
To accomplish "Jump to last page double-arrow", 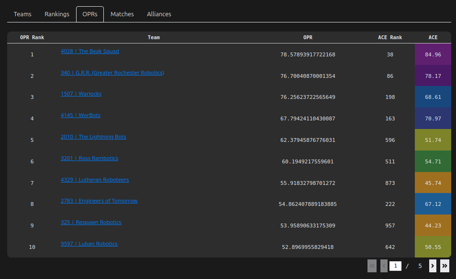I will pos(445,266).
